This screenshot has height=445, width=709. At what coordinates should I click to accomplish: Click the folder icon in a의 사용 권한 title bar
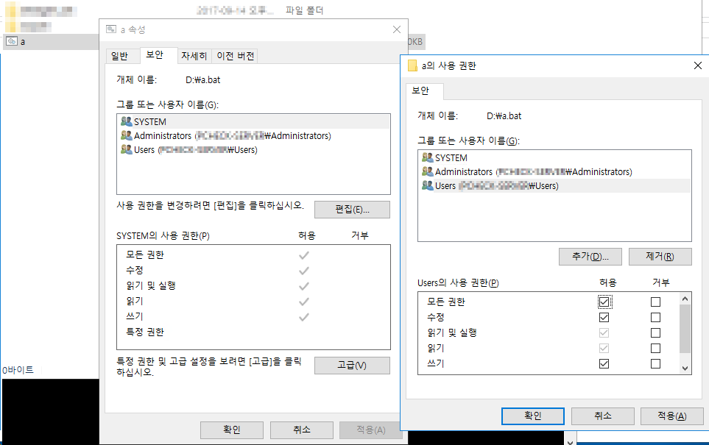point(412,65)
